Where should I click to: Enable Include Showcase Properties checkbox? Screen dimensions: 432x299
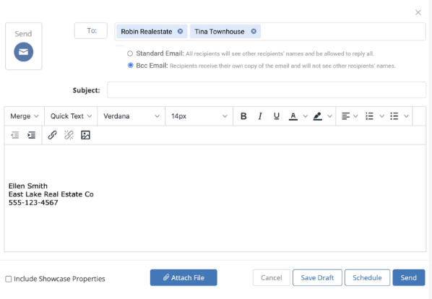pos(9,279)
